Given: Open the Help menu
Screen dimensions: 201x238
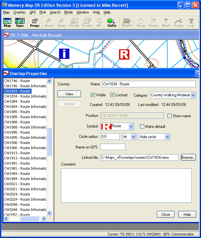Looking at the screenshot, I should pos(107,12).
